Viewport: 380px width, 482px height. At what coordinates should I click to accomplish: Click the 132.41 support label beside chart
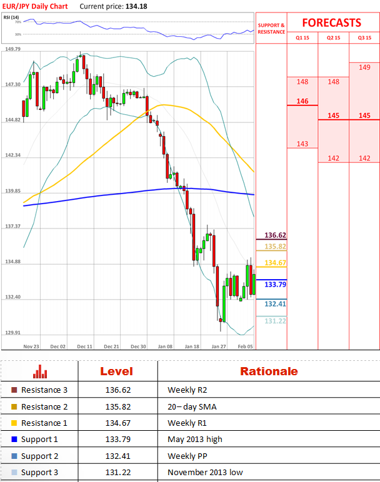click(276, 304)
